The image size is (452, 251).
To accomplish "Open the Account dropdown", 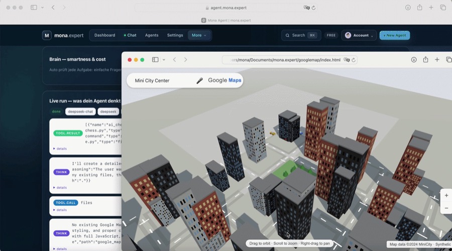I will coord(359,35).
